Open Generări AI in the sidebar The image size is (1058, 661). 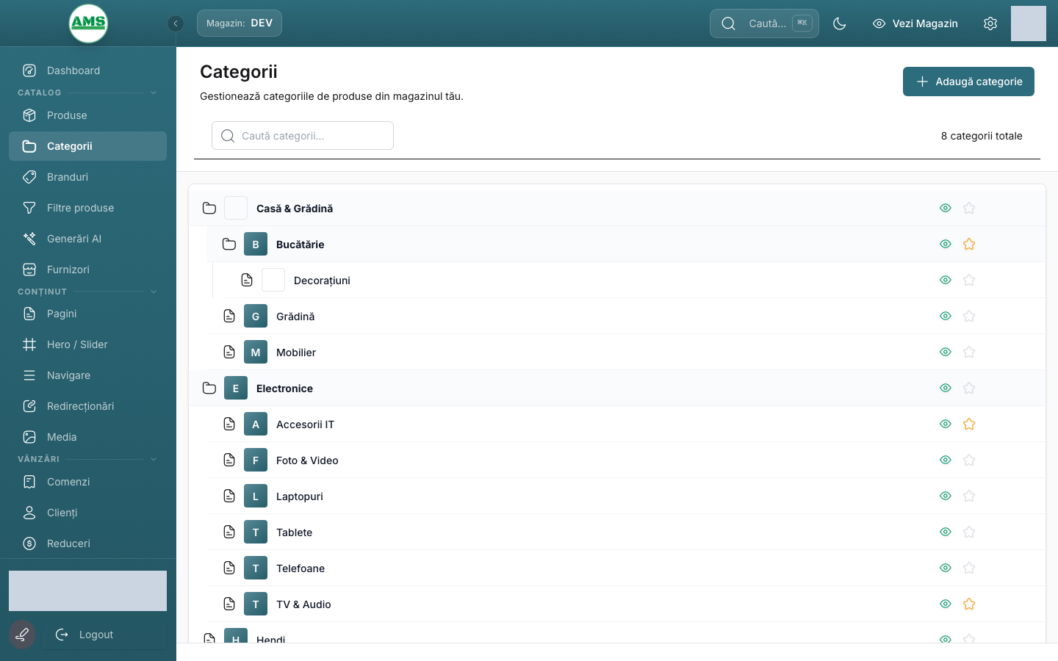pos(88,239)
